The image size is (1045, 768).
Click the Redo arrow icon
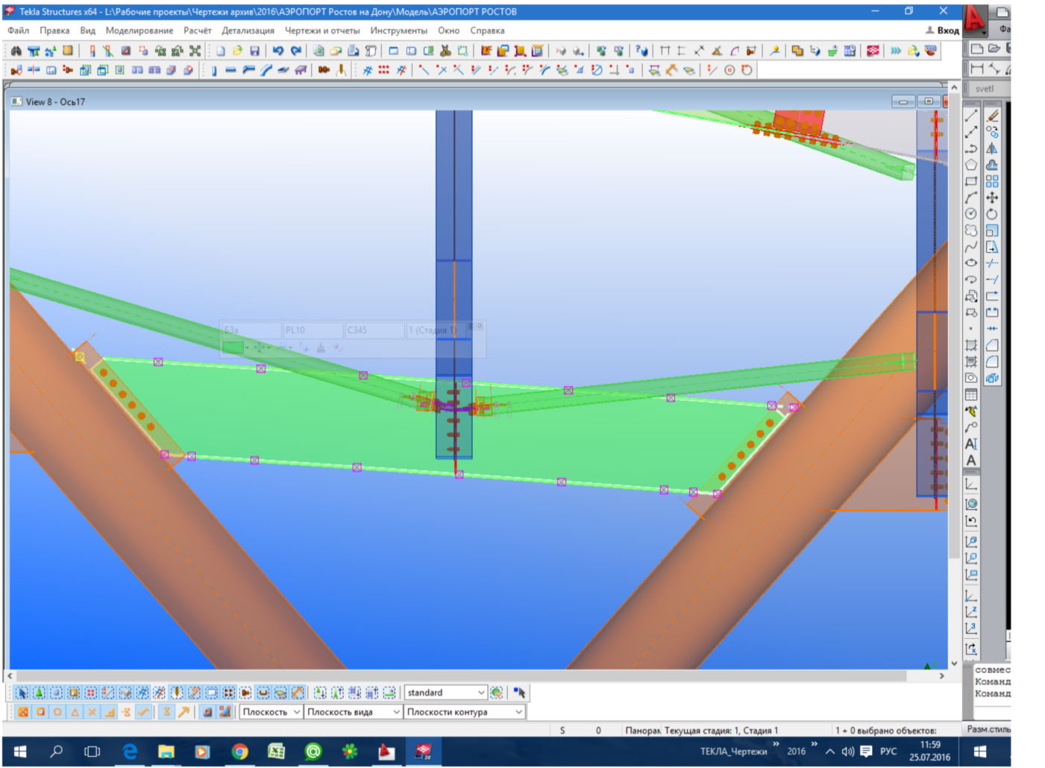coord(296,51)
